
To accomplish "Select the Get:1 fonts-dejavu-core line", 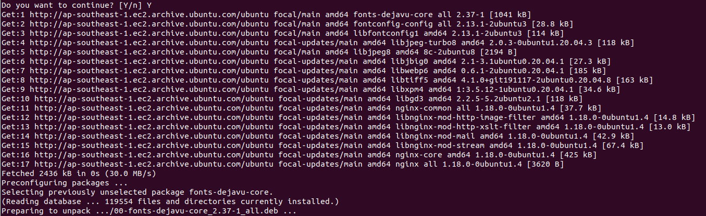I will click(265, 14).
